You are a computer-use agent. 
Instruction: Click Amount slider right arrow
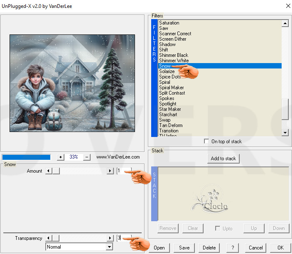click(110, 171)
